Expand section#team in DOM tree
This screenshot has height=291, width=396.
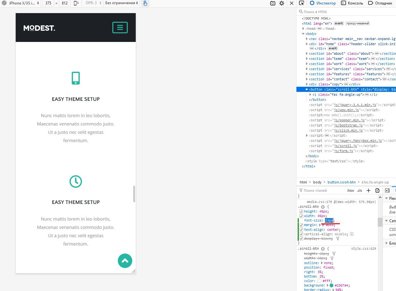click(x=307, y=59)
